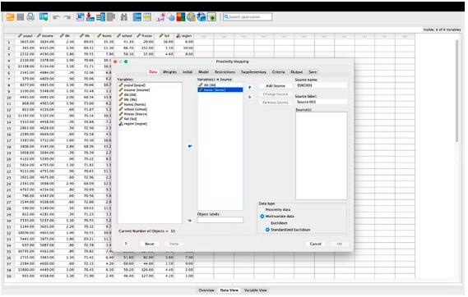Open the Recall recent dialogs icon

tap(44, 17)
